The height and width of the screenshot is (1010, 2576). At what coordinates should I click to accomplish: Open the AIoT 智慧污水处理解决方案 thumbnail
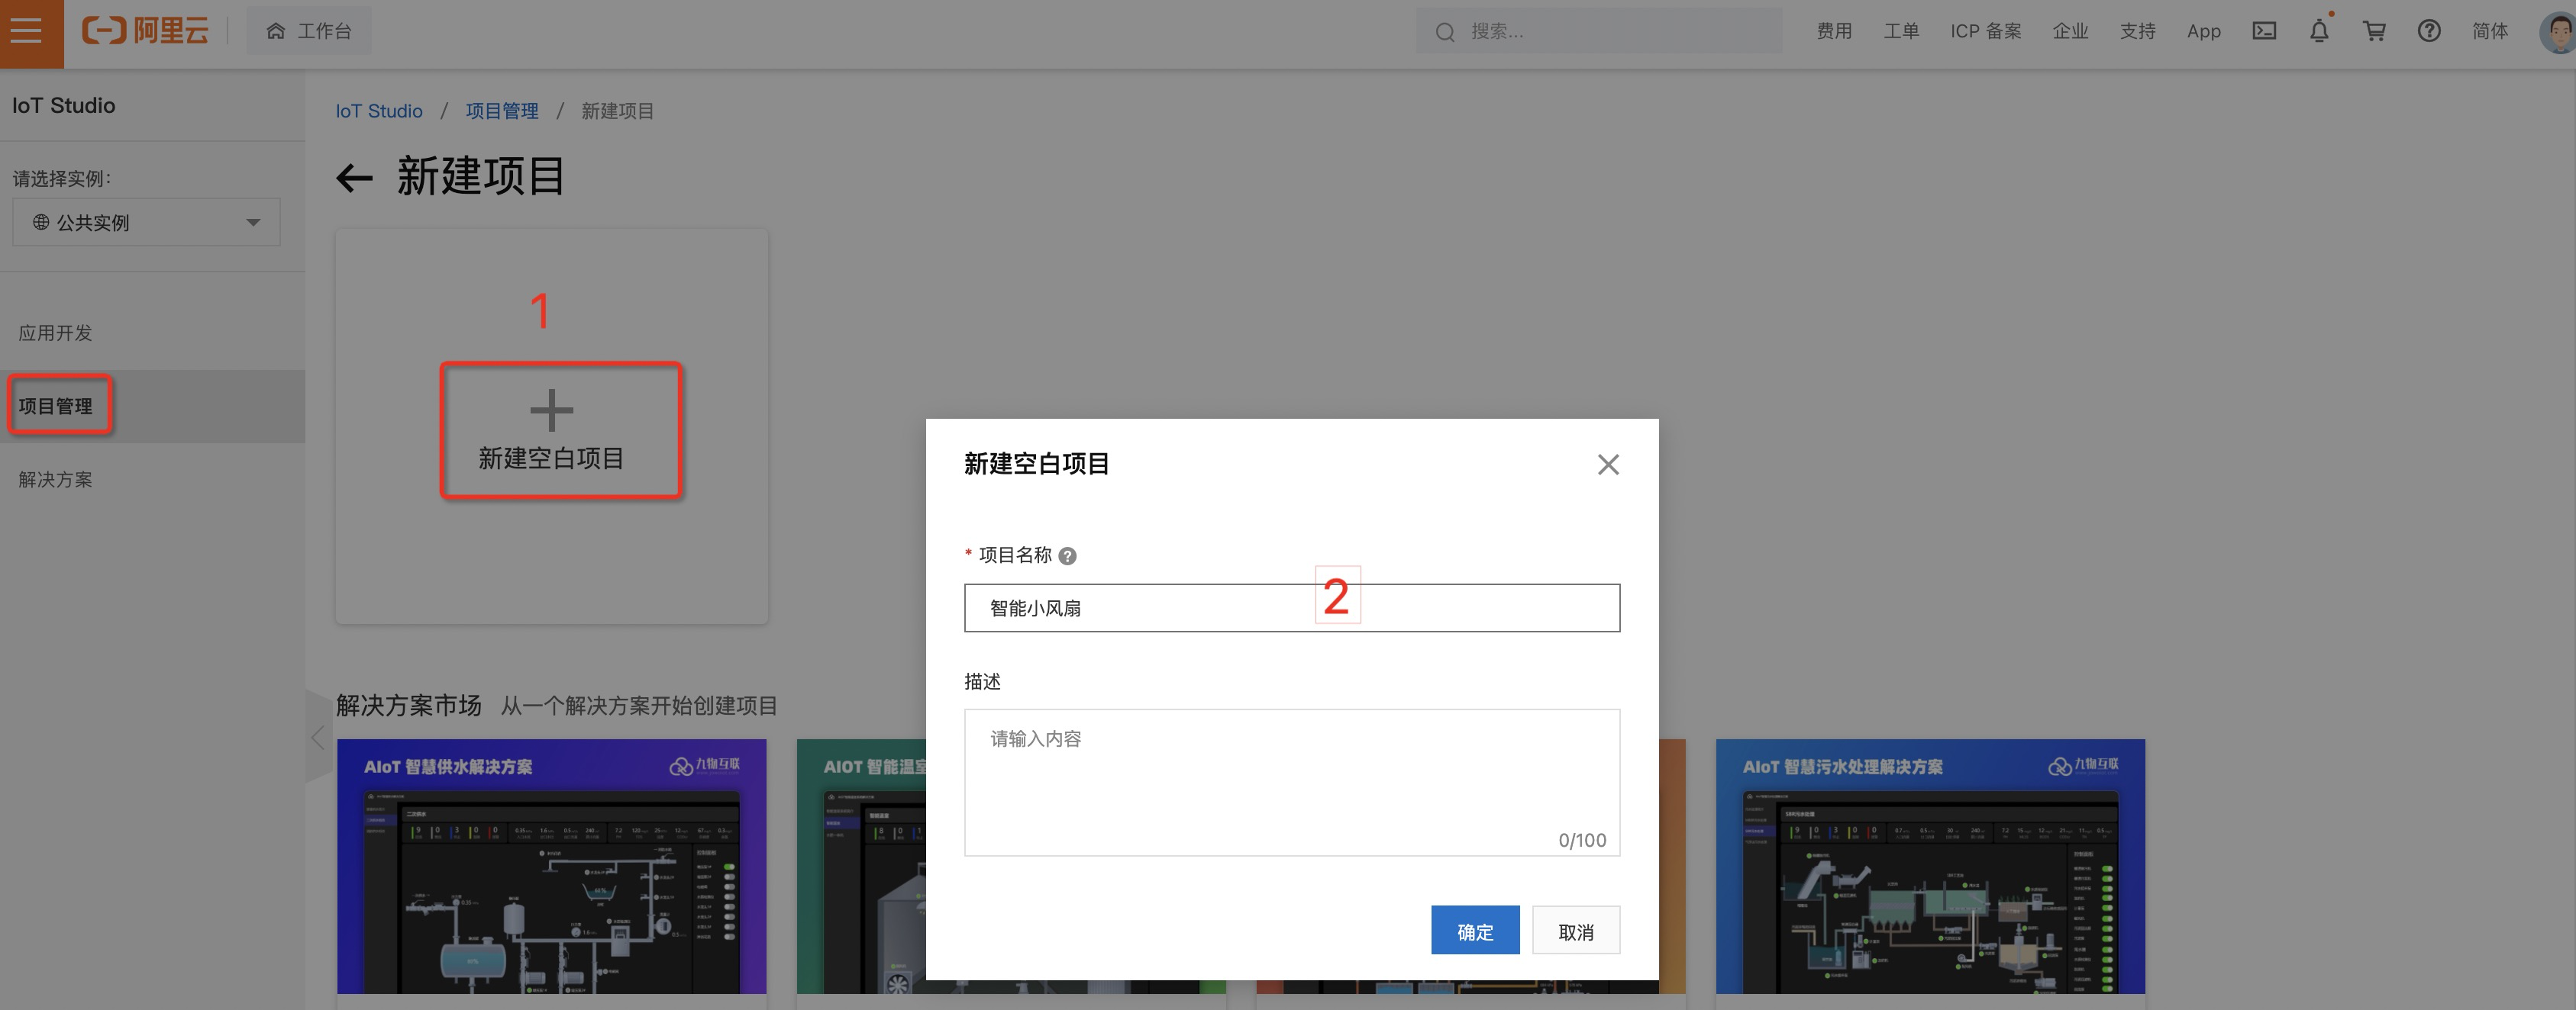(x=1929, y=866)
